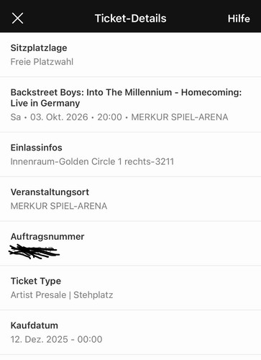Select the Sitzplatzlage heading
The image size is (261, 360).
(39, 48)
